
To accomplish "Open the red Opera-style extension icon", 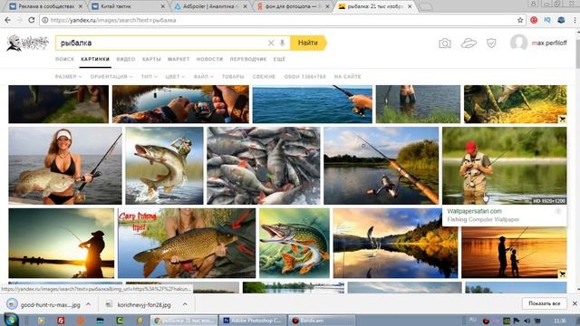I will pos(534,20).
